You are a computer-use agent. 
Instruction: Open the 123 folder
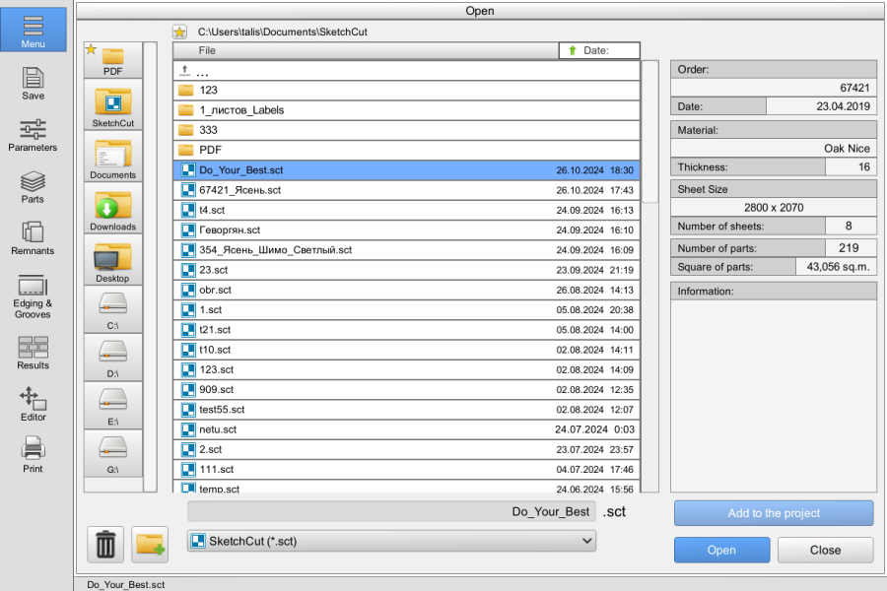point(406,90)
